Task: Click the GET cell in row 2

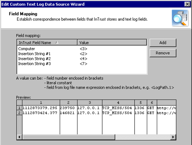Action: click(x=152, y=113)
